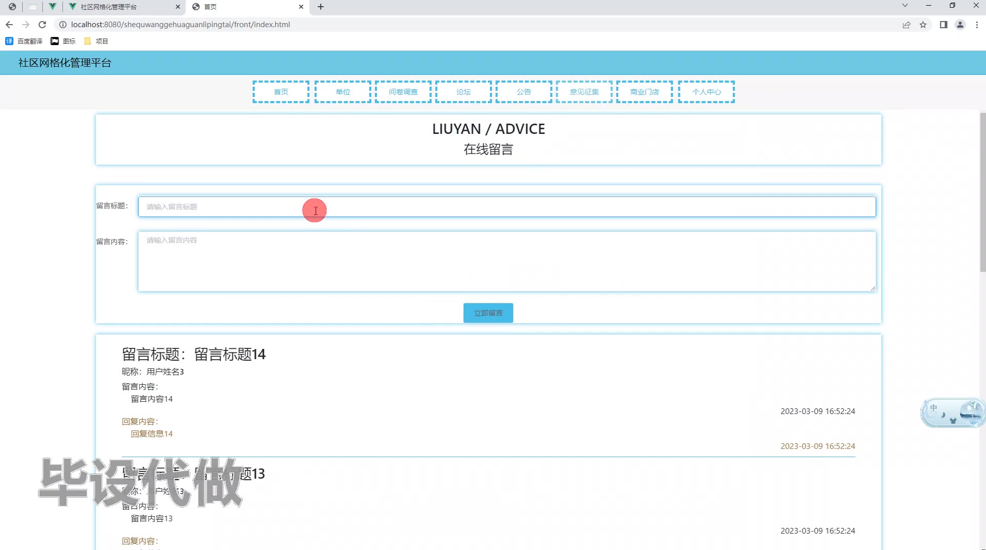Open the browser side panel
This screenshot has width=986, height=550.
point(943,25)
